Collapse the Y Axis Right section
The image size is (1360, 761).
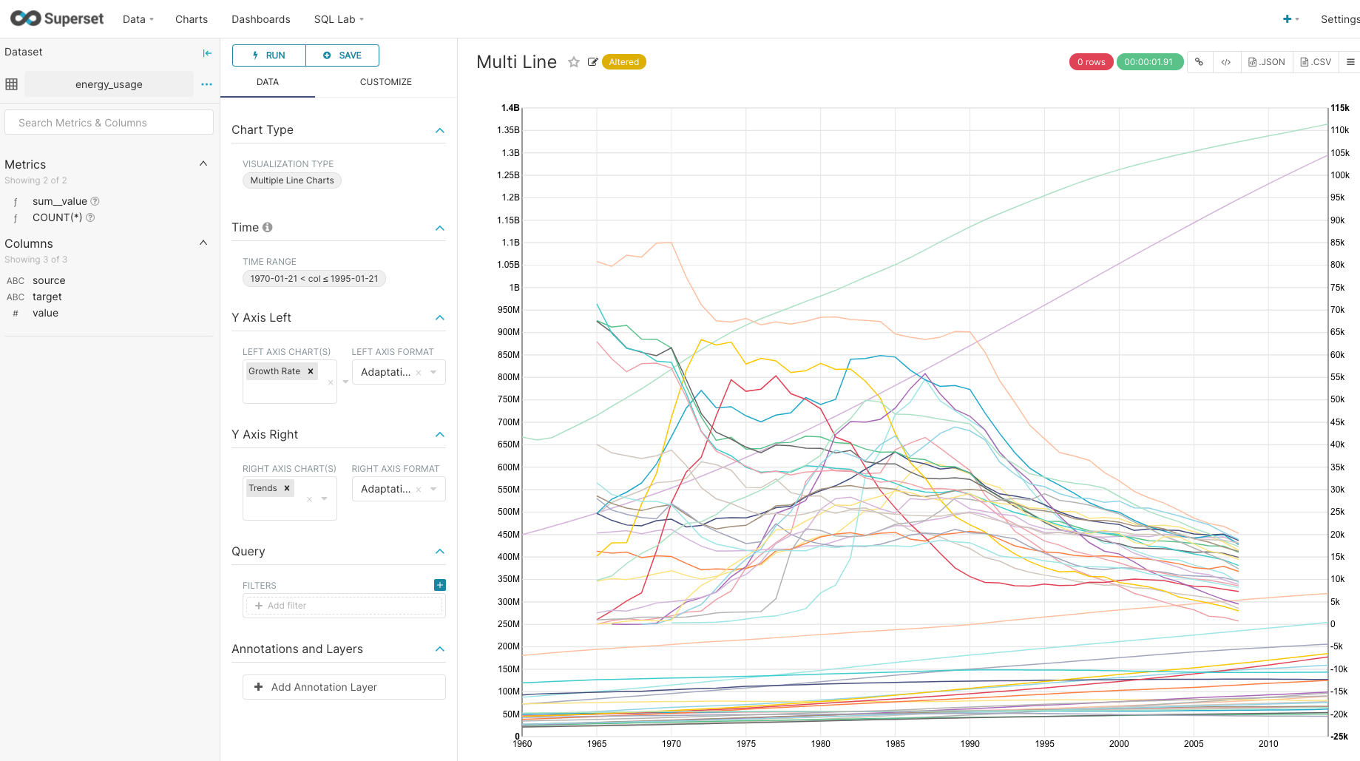(x=440, y=435)
